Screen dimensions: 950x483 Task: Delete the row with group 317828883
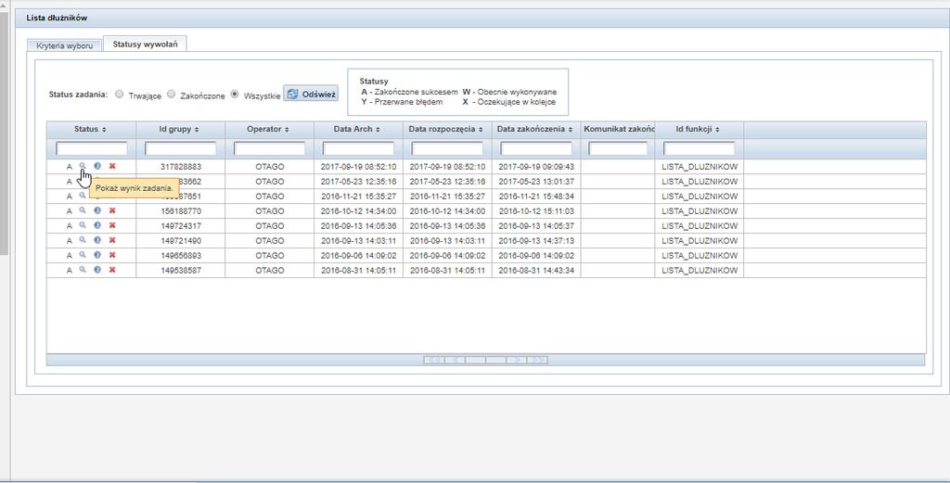(112, 166)
